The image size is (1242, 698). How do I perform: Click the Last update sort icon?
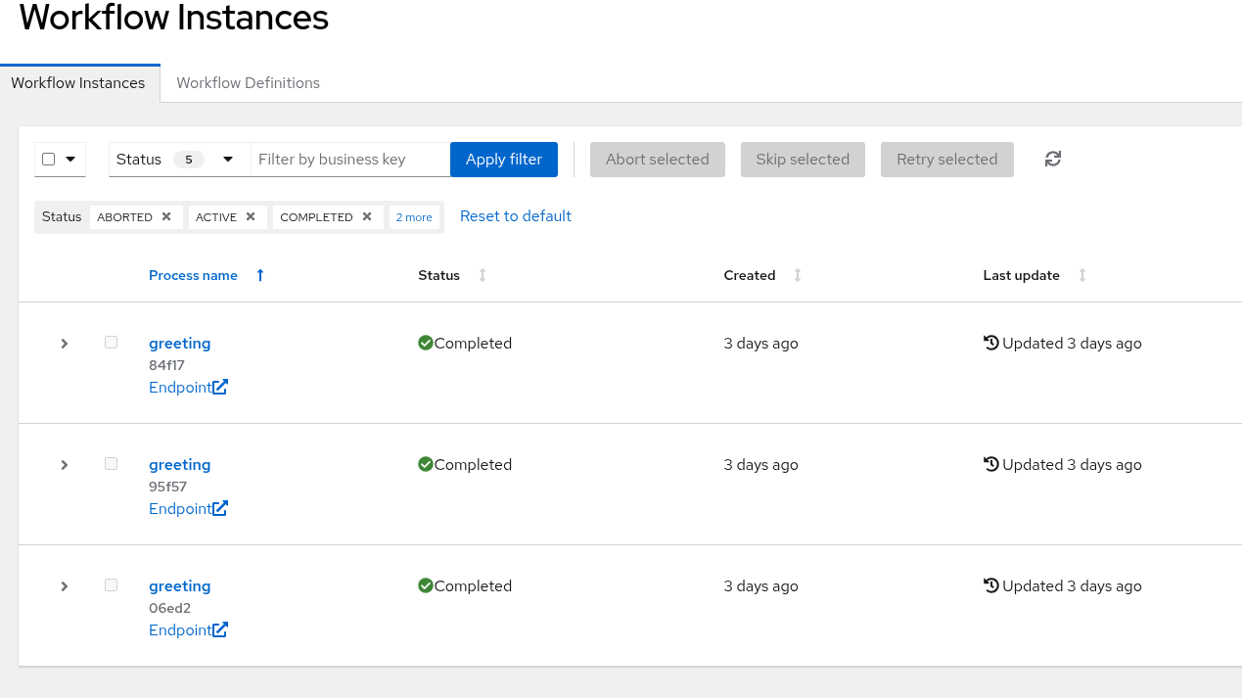point(1082,275)
